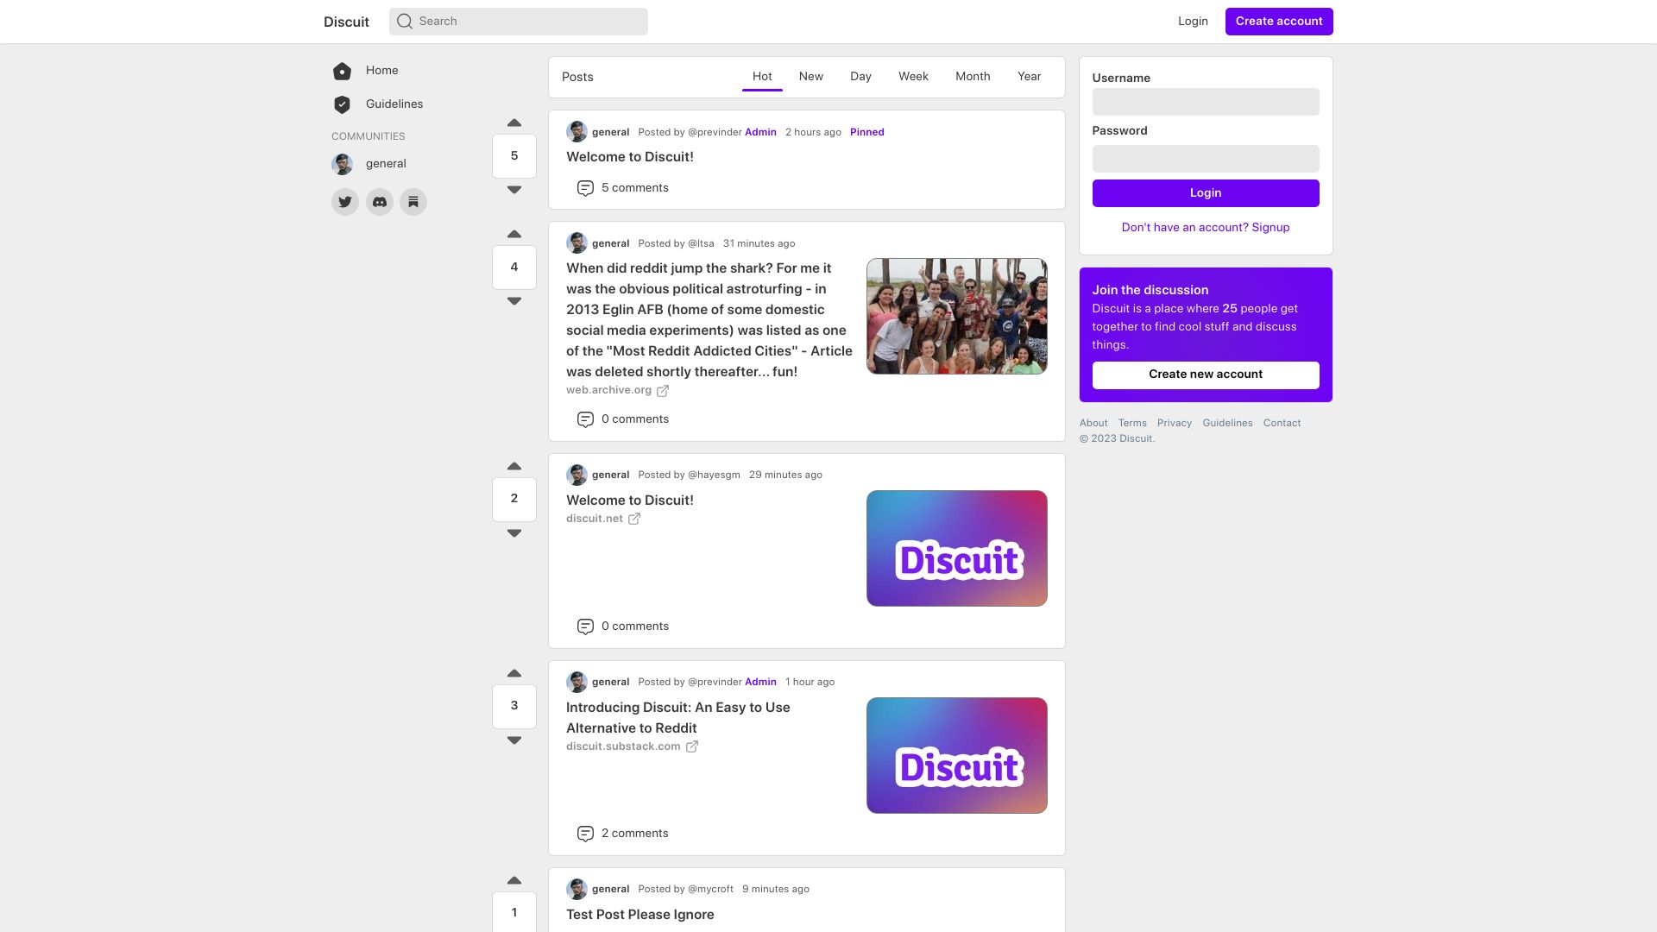Open the Privacy footer link
The height and width of the screenshot is (932, 1657).
click(1175, 423)
